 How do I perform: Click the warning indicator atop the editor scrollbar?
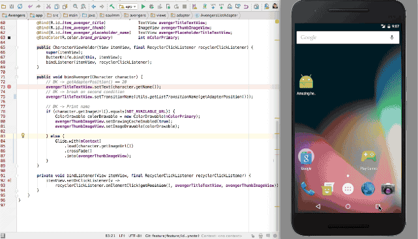[x=277, y=21]
